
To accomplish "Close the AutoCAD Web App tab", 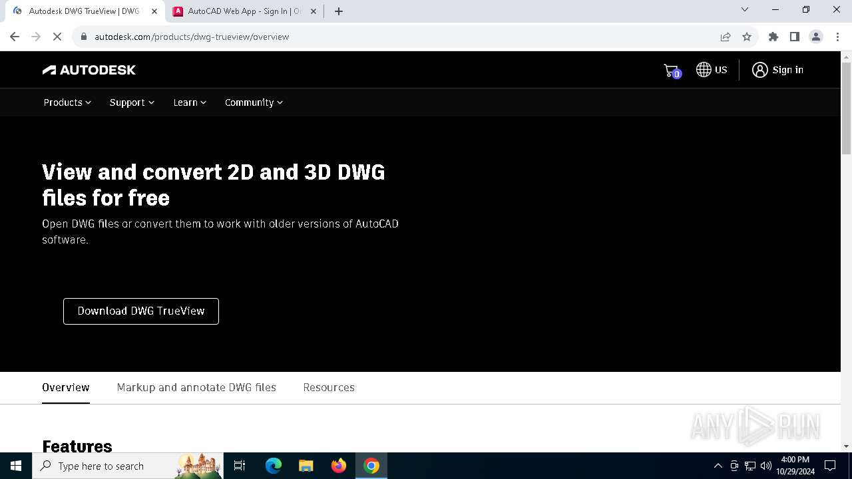I will click(x=314, y=11).
